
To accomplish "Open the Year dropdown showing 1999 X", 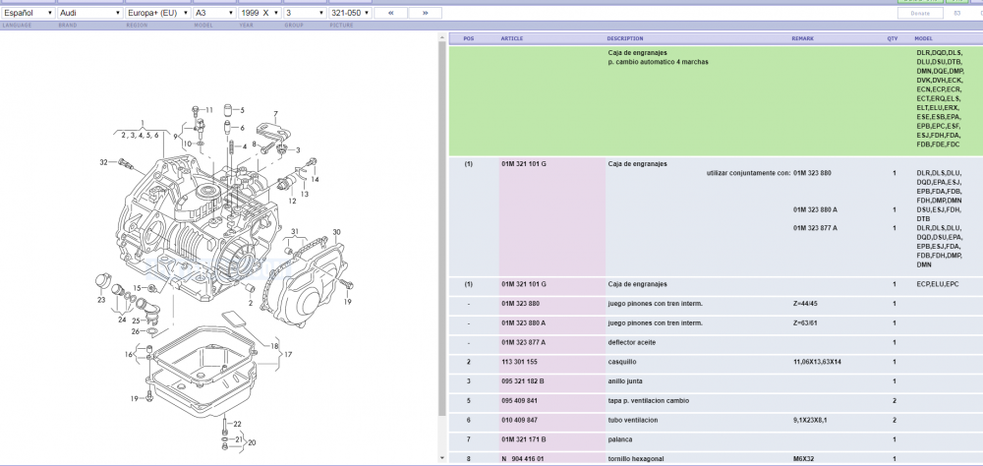I will (260, 13).
